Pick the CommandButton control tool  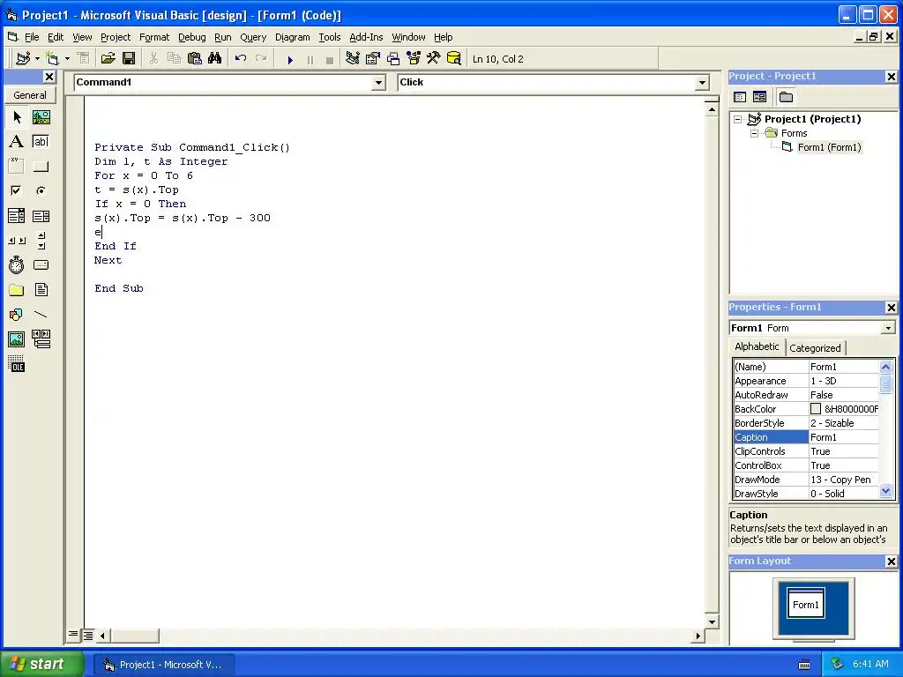pos(41,167)
